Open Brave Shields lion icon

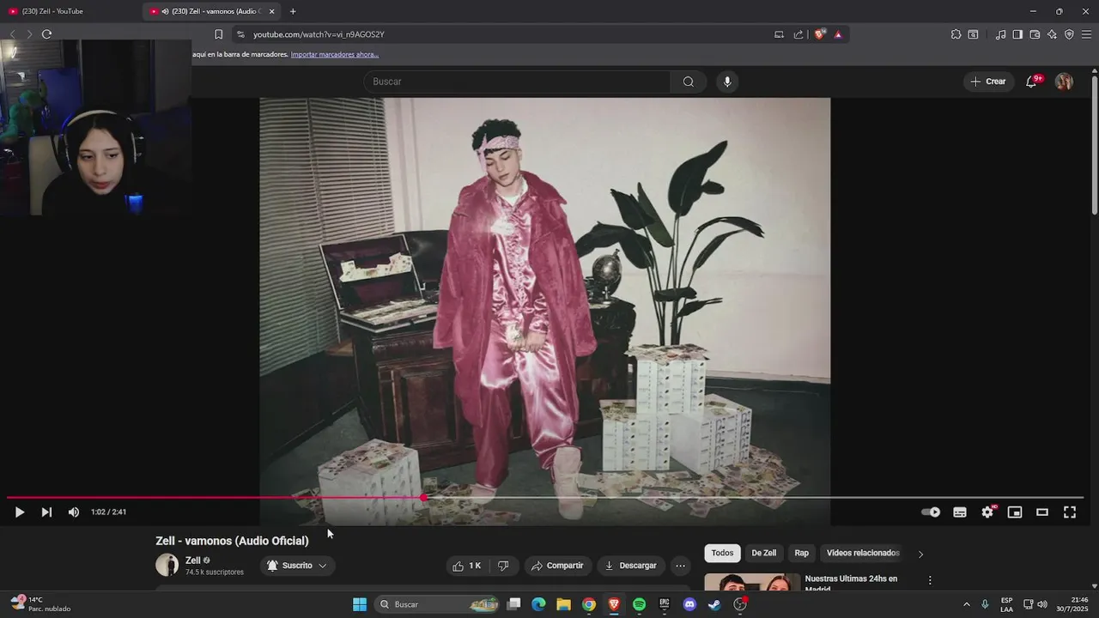(819, 34)
